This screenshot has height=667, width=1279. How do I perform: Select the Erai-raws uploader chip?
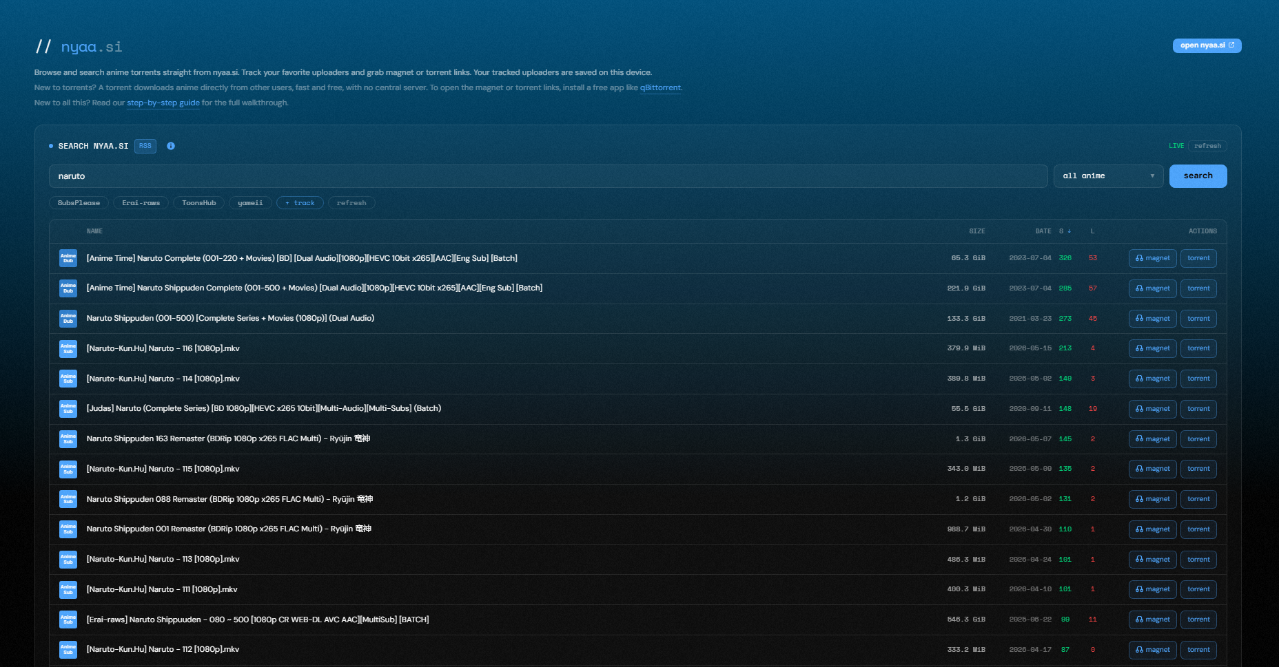point(141,203)
